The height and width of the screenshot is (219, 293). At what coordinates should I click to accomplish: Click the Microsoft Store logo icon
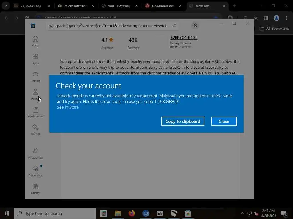pyautogui.click(x=33, y=25)
